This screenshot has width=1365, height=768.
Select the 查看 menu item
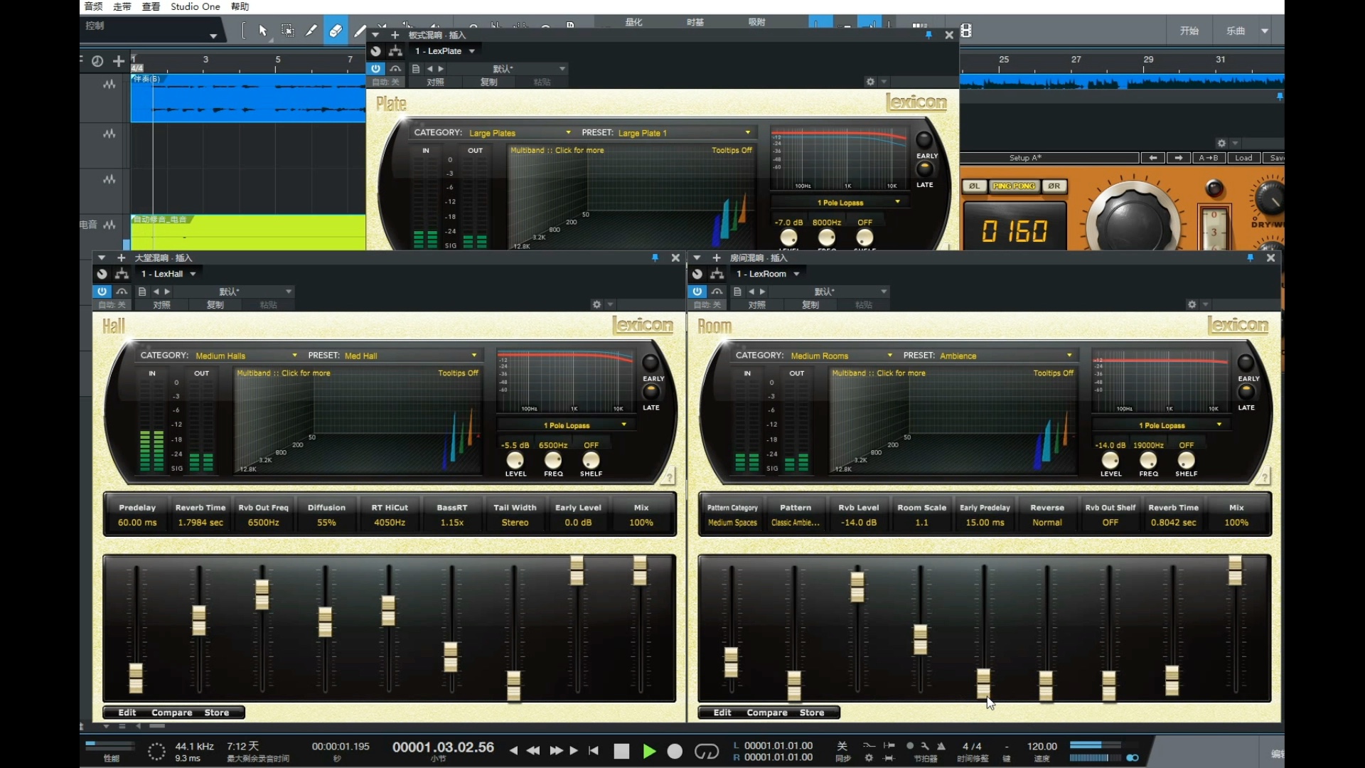click(150, 6)
